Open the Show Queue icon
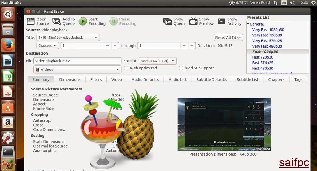Image resolution: width=317 pixels, height=171 pixels. click(167, 21)
